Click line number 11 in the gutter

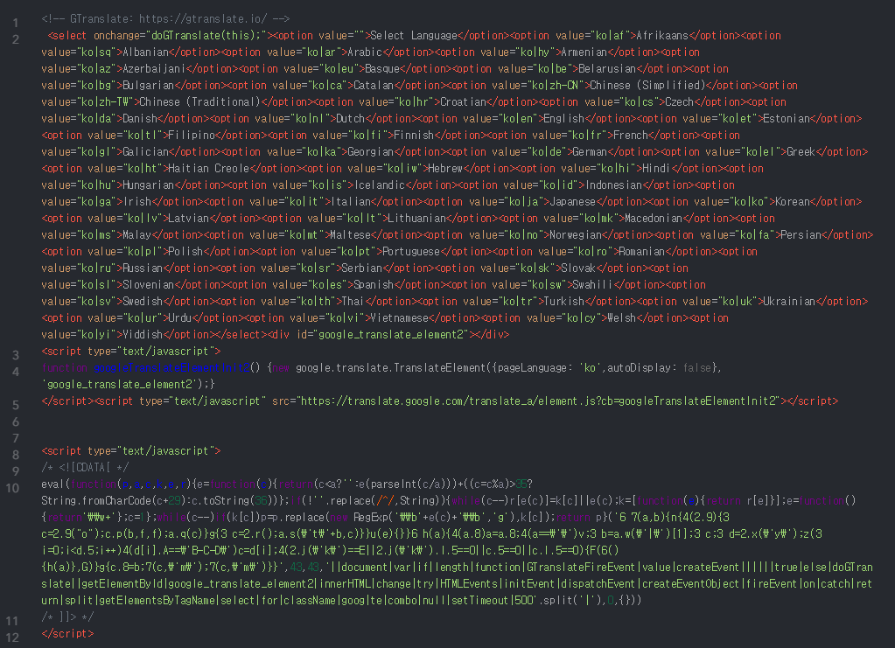12,621
